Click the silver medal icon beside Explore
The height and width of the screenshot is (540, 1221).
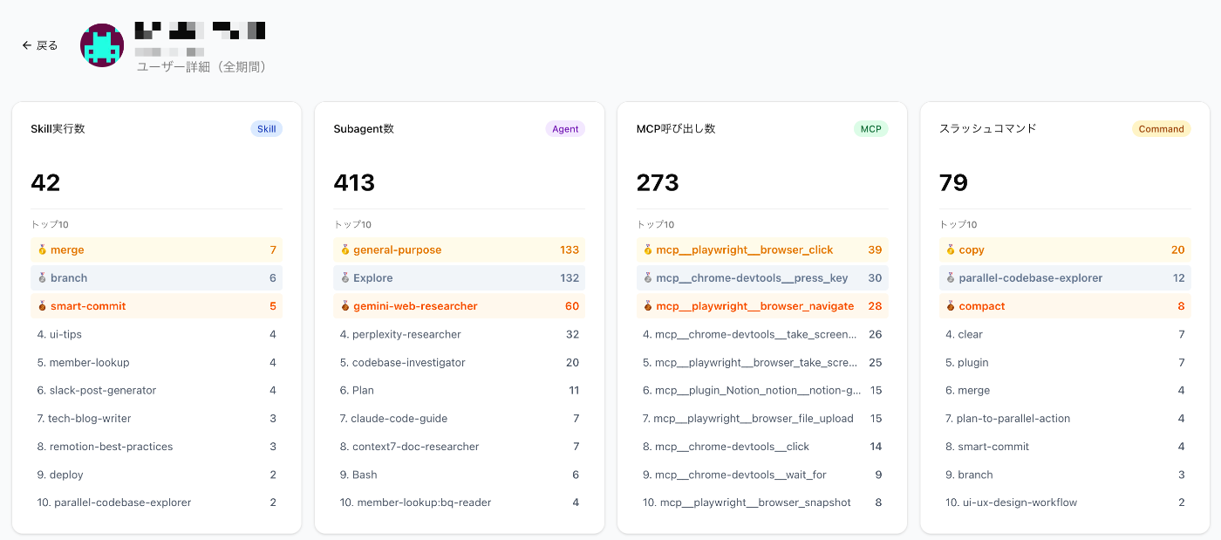point(344,277)
